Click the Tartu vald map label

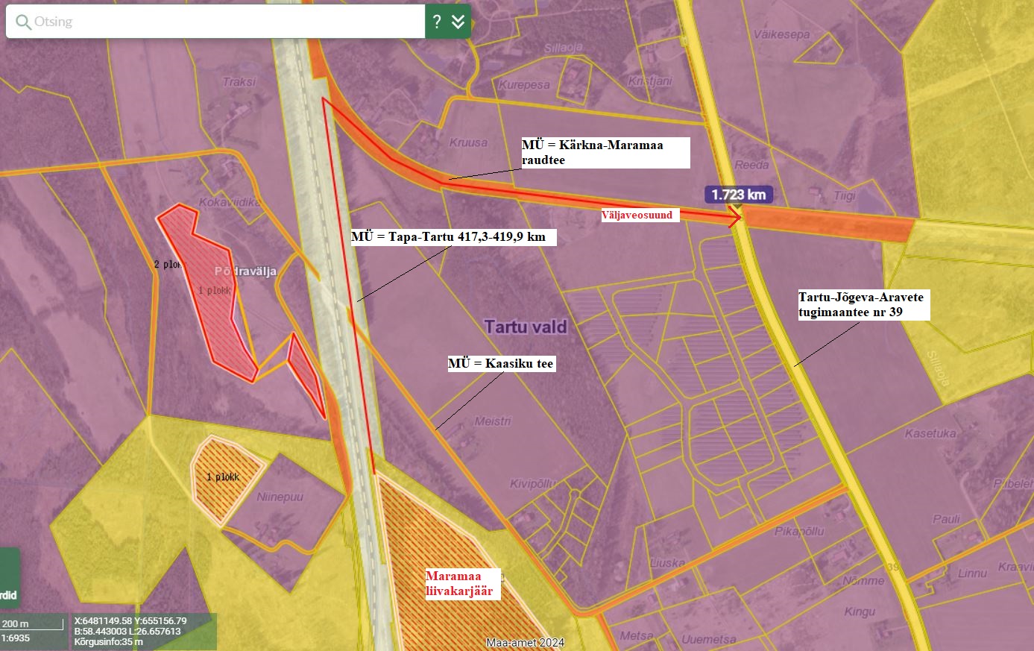coord(526,327)
